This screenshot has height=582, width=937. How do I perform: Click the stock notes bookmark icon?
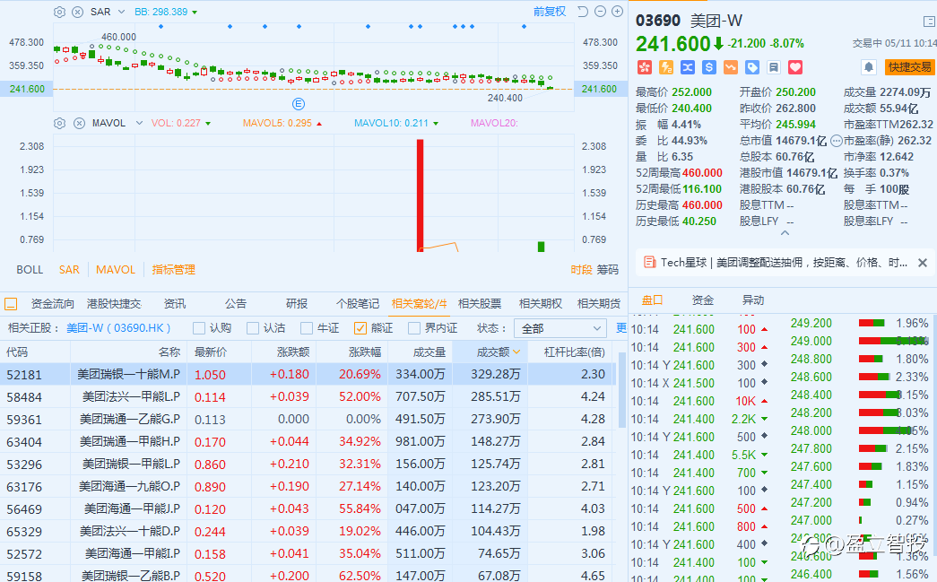pos(773,67)
